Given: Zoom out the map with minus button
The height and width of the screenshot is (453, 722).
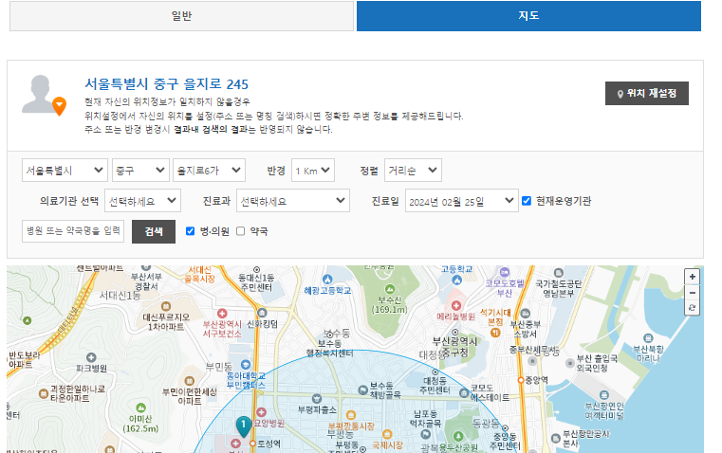Looking at the screenshot, I should pos(692,293).
